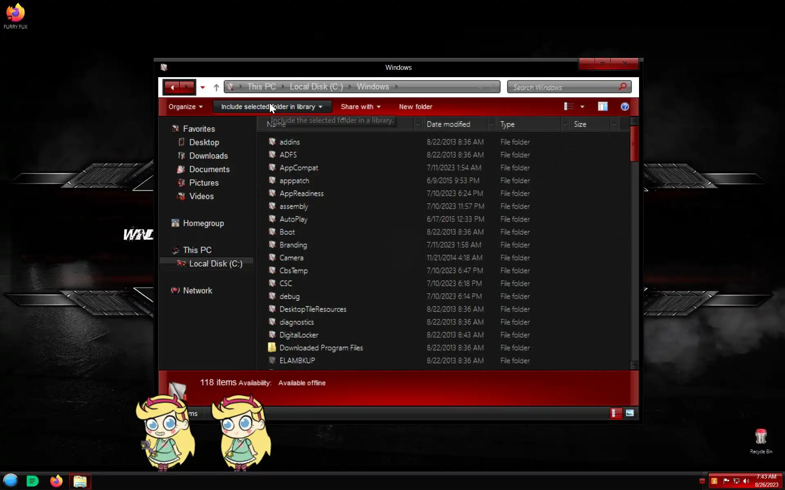Open recent locations dropdown arrow

click(202, 87)
